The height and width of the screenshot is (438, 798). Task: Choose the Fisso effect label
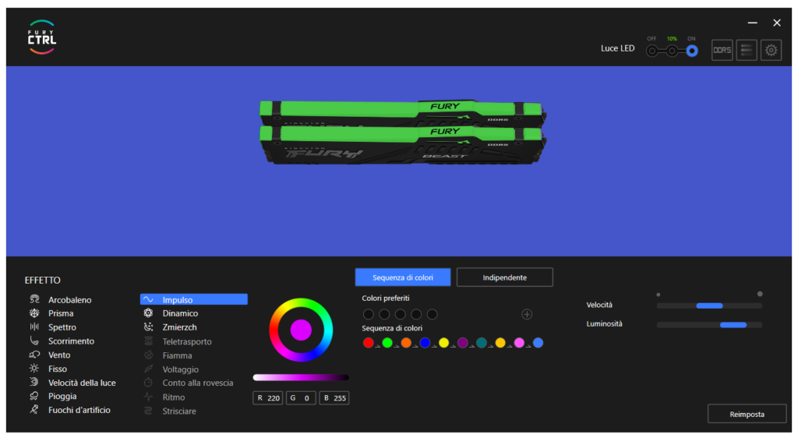click(x=58, y=369)
